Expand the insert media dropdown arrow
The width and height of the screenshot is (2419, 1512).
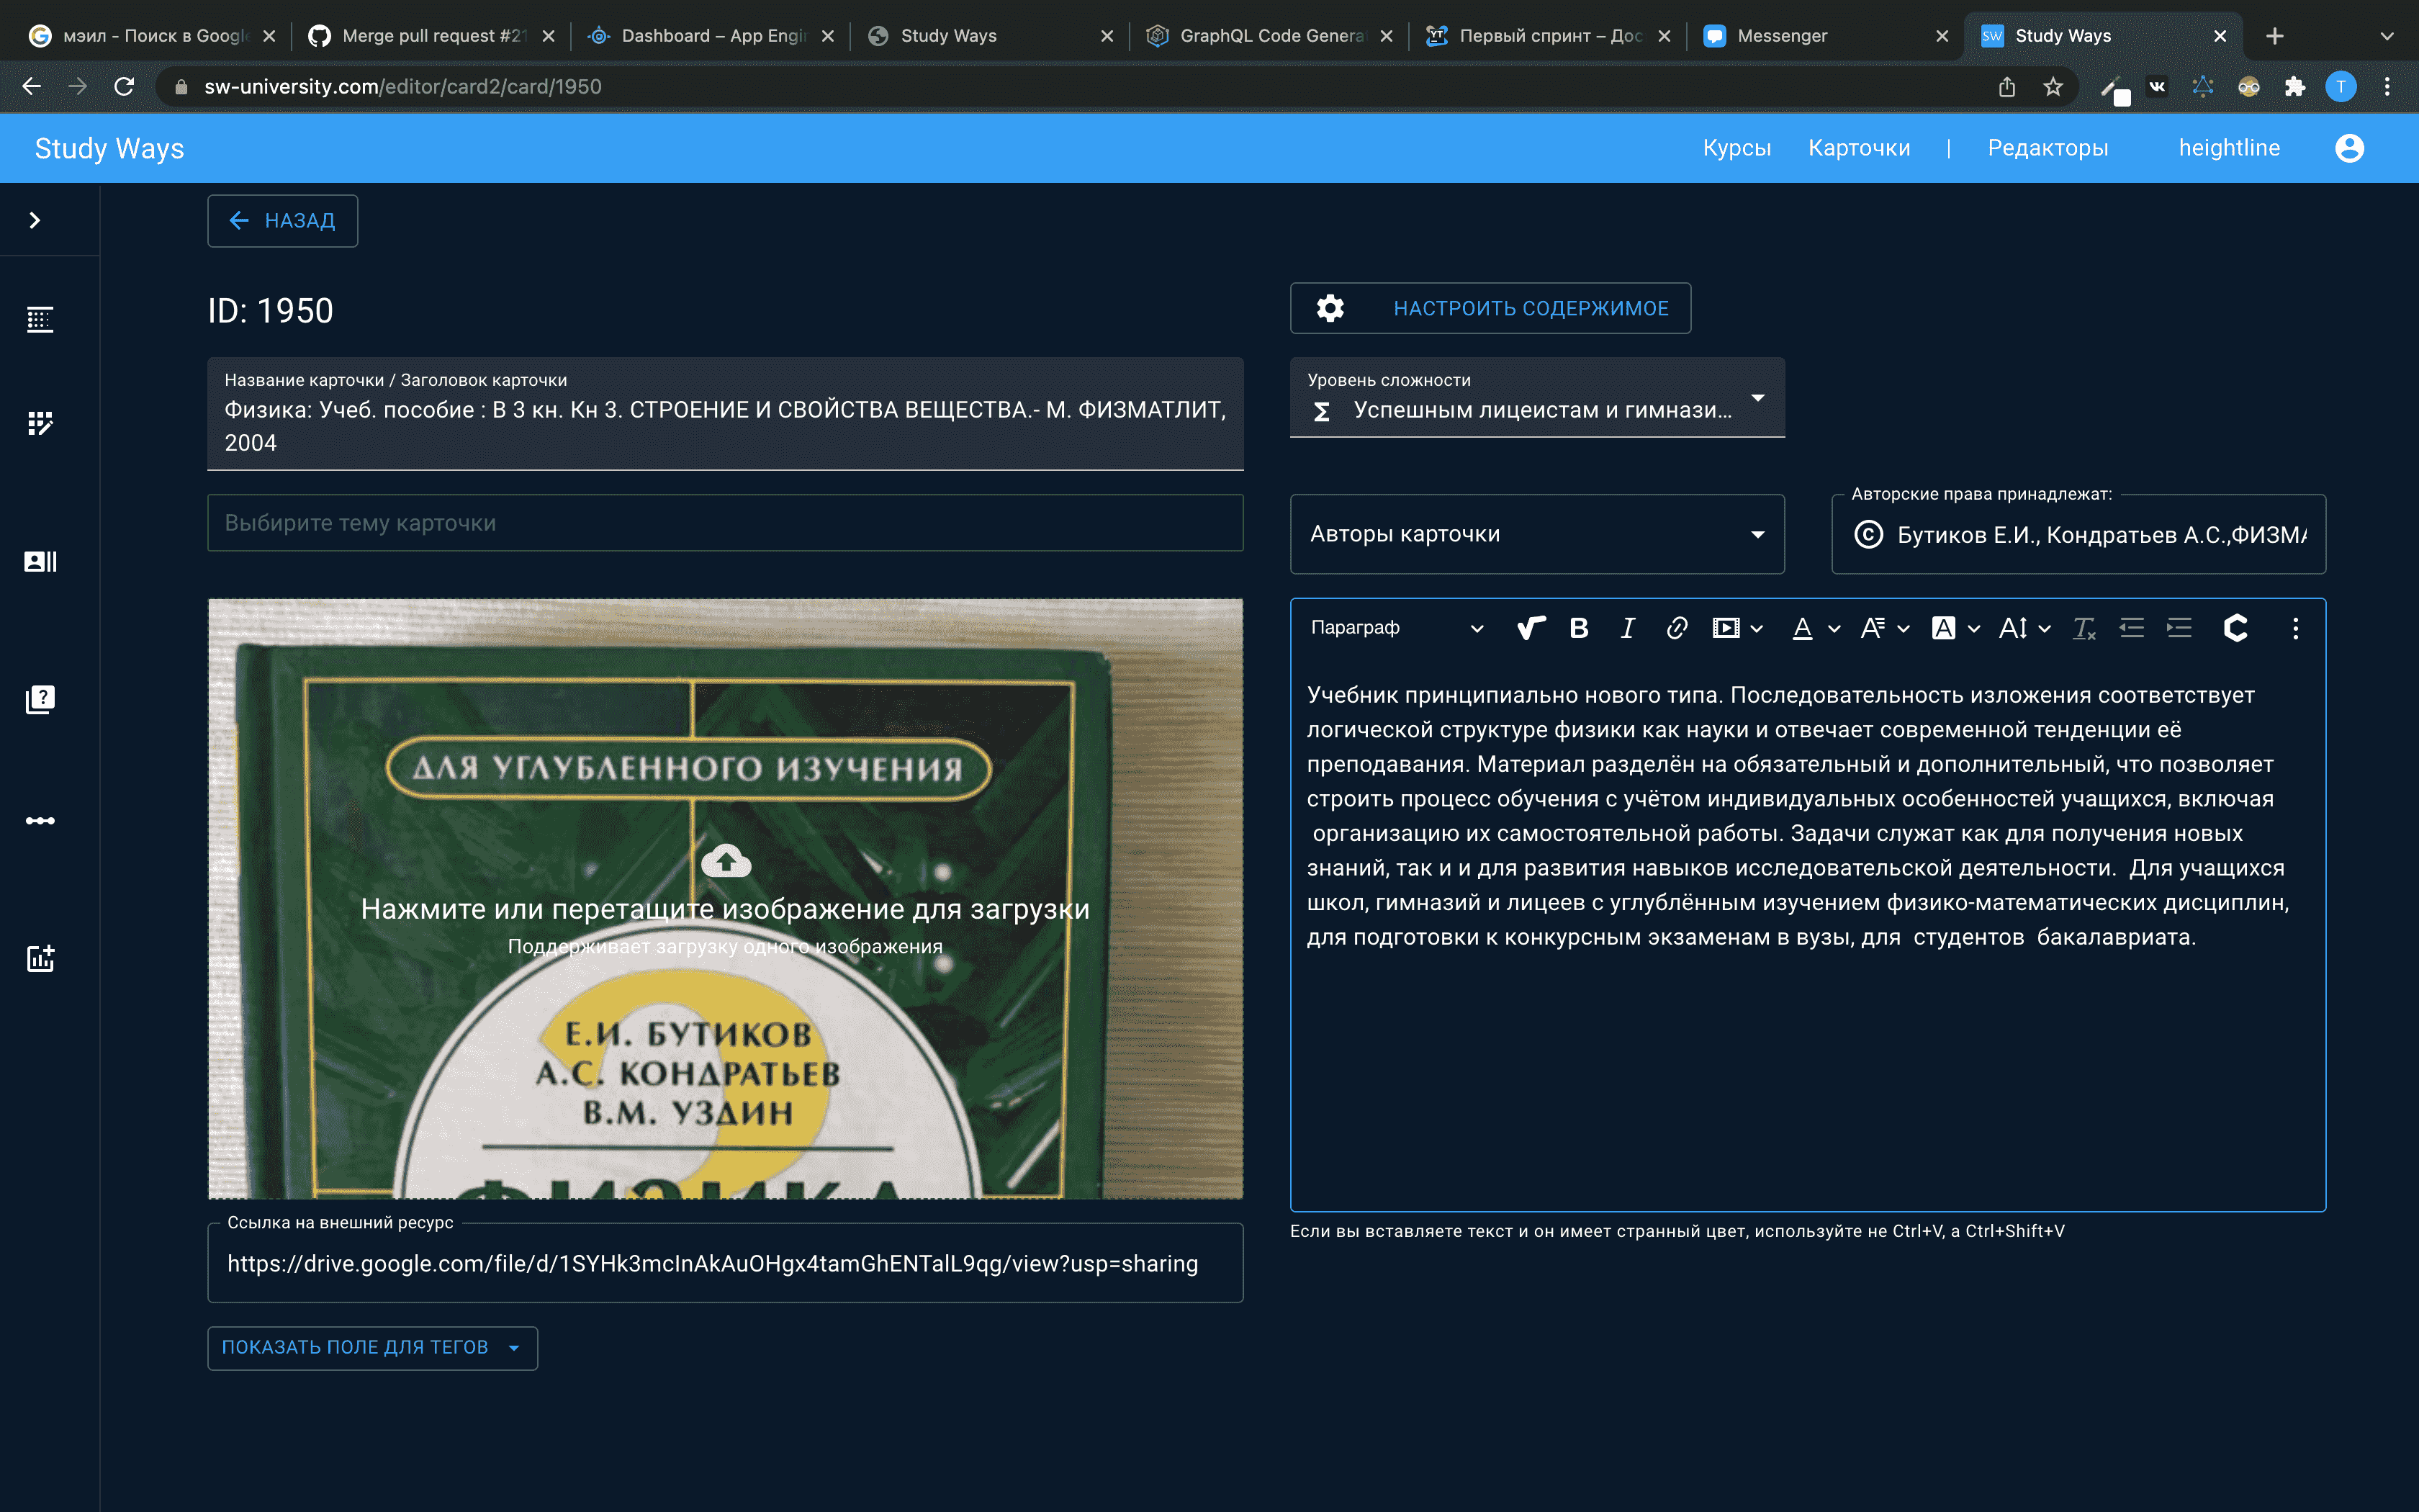[1756, 629]
